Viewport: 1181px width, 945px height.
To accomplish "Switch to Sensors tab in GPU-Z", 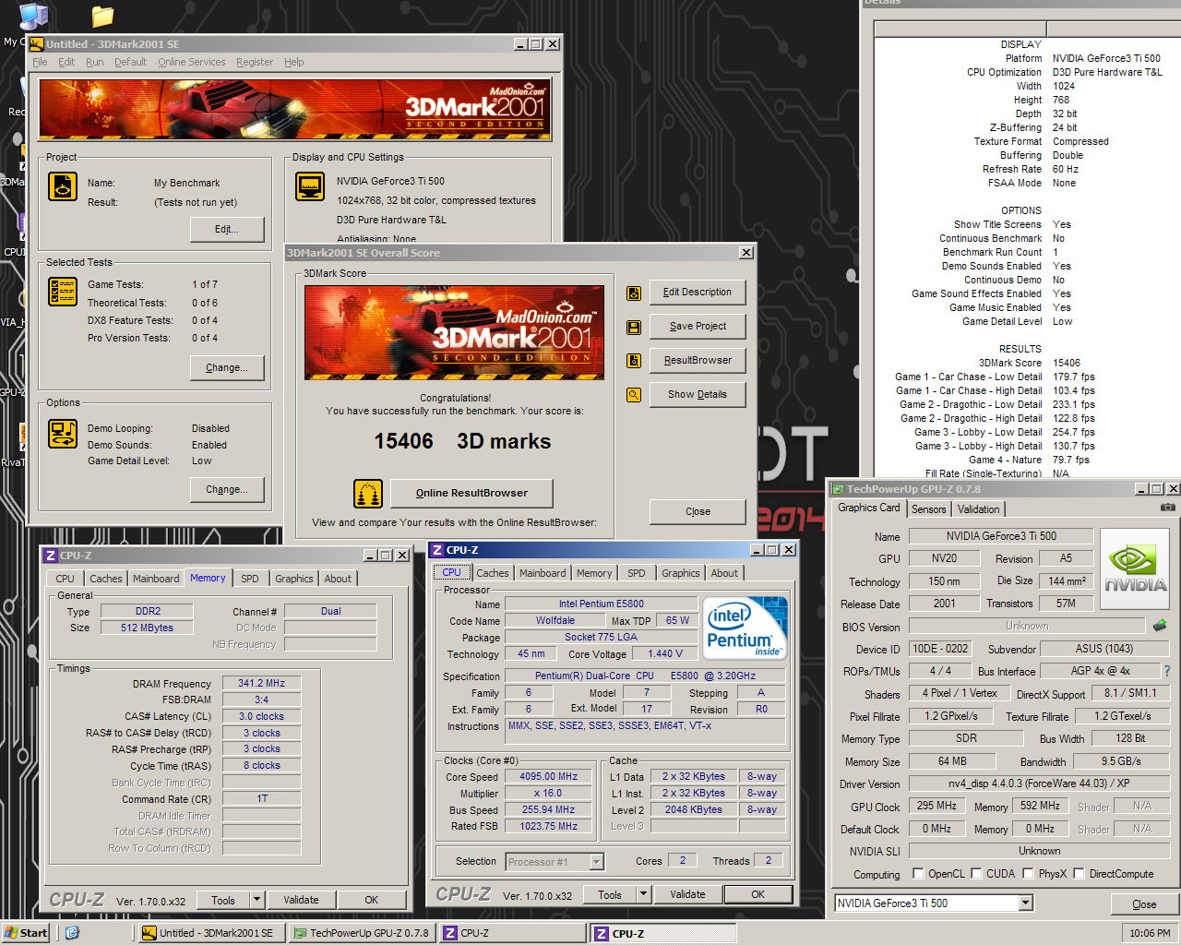I will point(929,508).
